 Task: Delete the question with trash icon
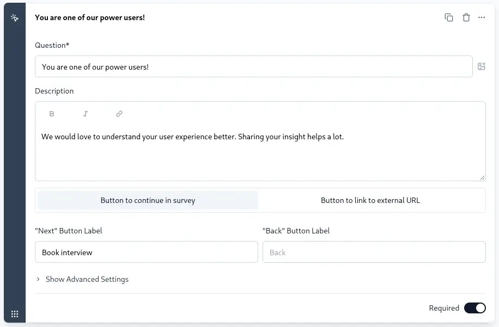pos(466,17)
